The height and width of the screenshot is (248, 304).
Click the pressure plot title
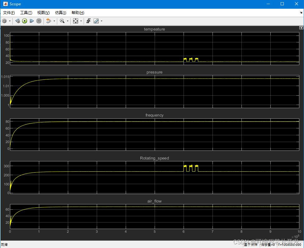pyautogui.click(x=154, y=72)
